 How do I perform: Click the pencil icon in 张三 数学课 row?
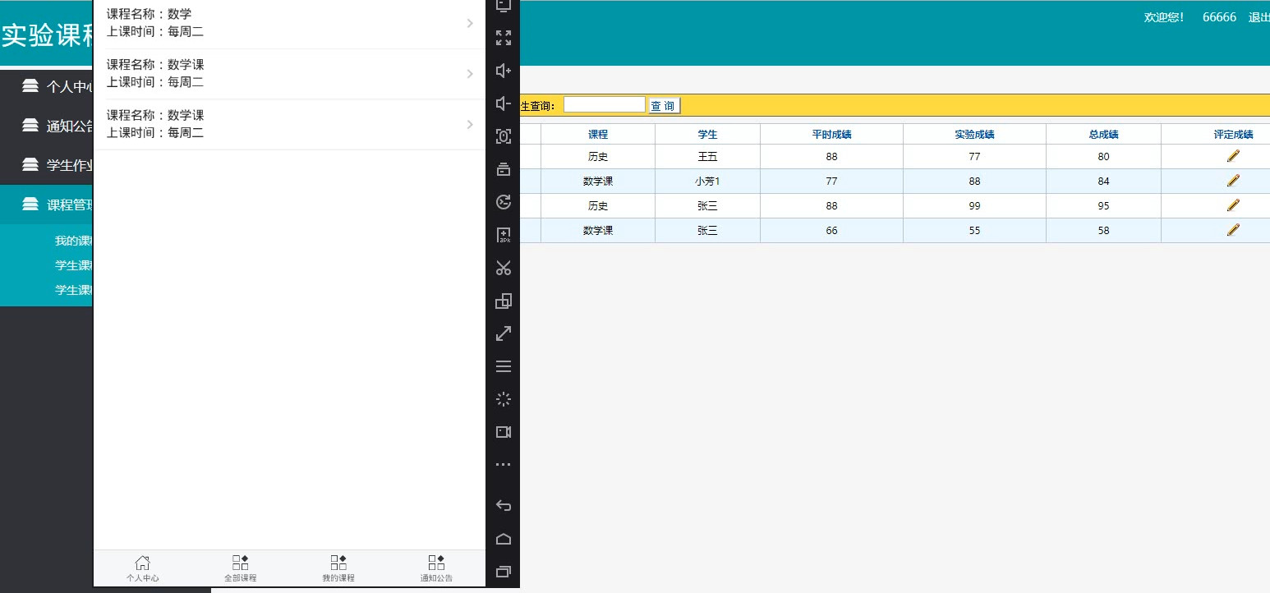point(1233,230)
